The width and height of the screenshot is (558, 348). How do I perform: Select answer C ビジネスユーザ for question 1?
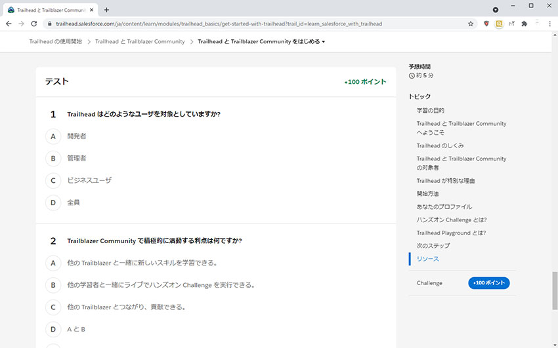pyautogui.click(x=53, y=180)
